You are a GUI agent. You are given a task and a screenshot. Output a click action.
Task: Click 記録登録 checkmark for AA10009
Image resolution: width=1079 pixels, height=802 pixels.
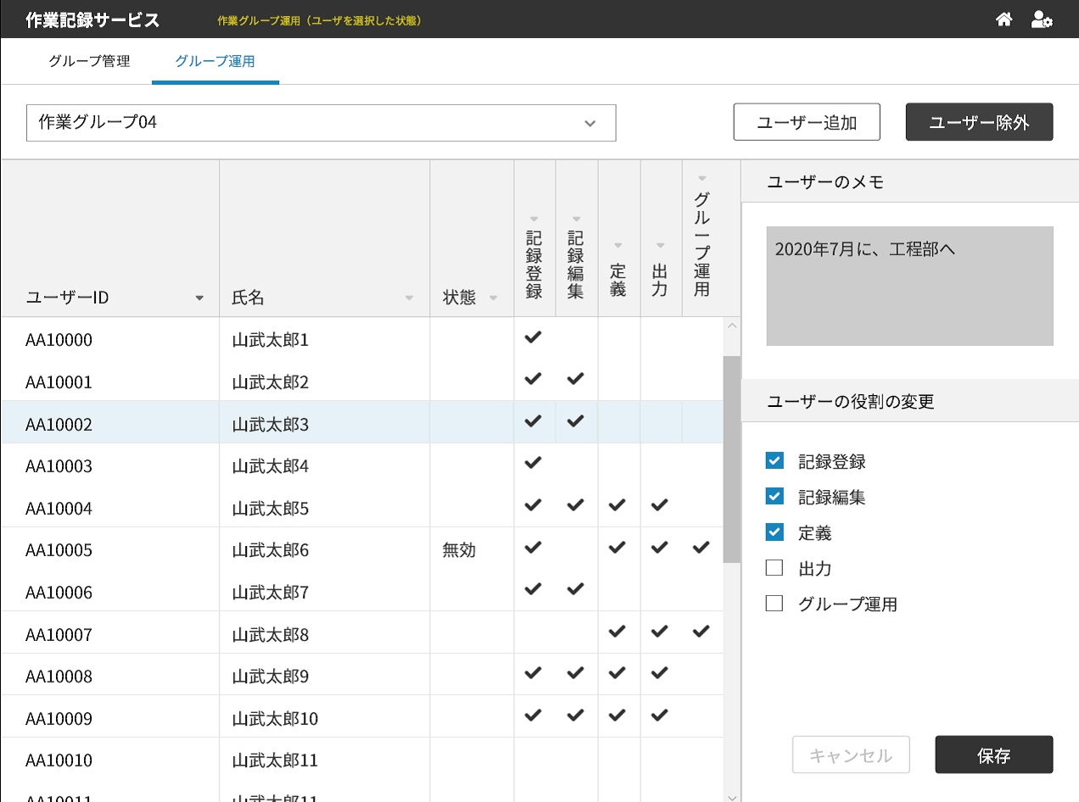533,715
